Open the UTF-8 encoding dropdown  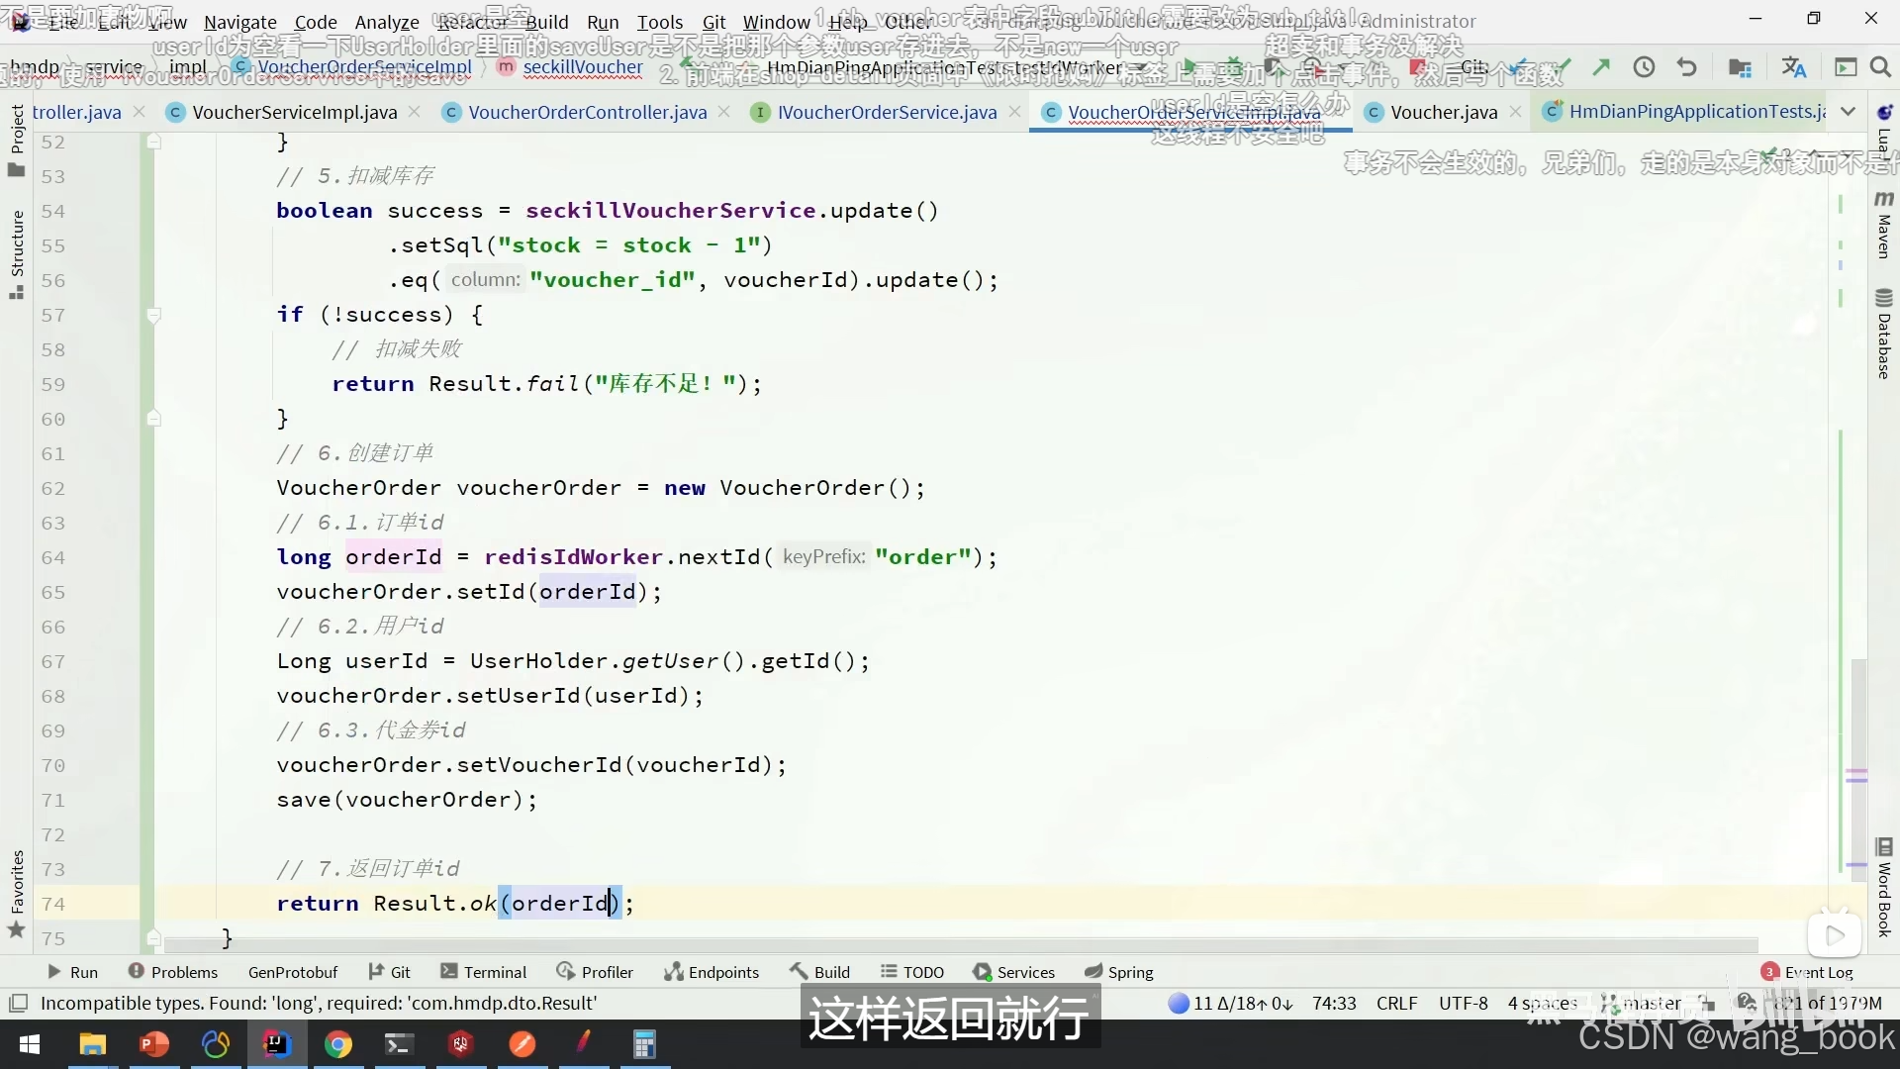pyautogui.click(x=1463, y=1003)
